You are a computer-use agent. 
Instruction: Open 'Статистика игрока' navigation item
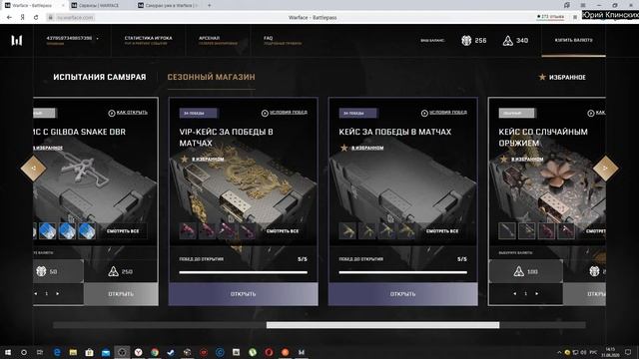pos(148,40)
